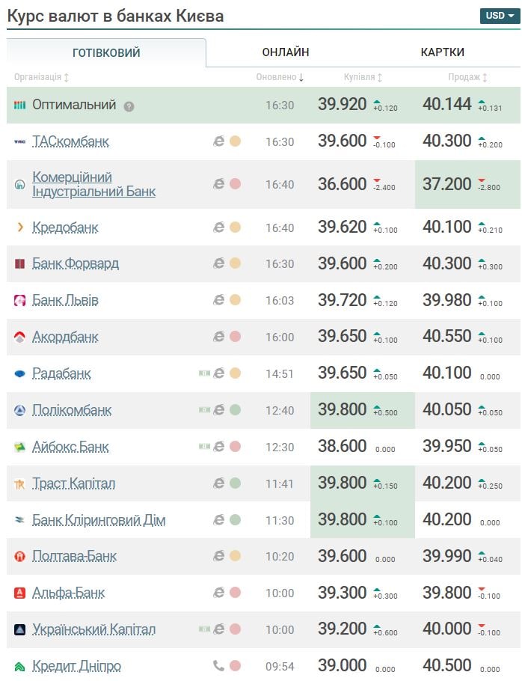This screenshot has height=681, width=522.
Task: Open the USD currency dropdown
Action: [499, 15]
